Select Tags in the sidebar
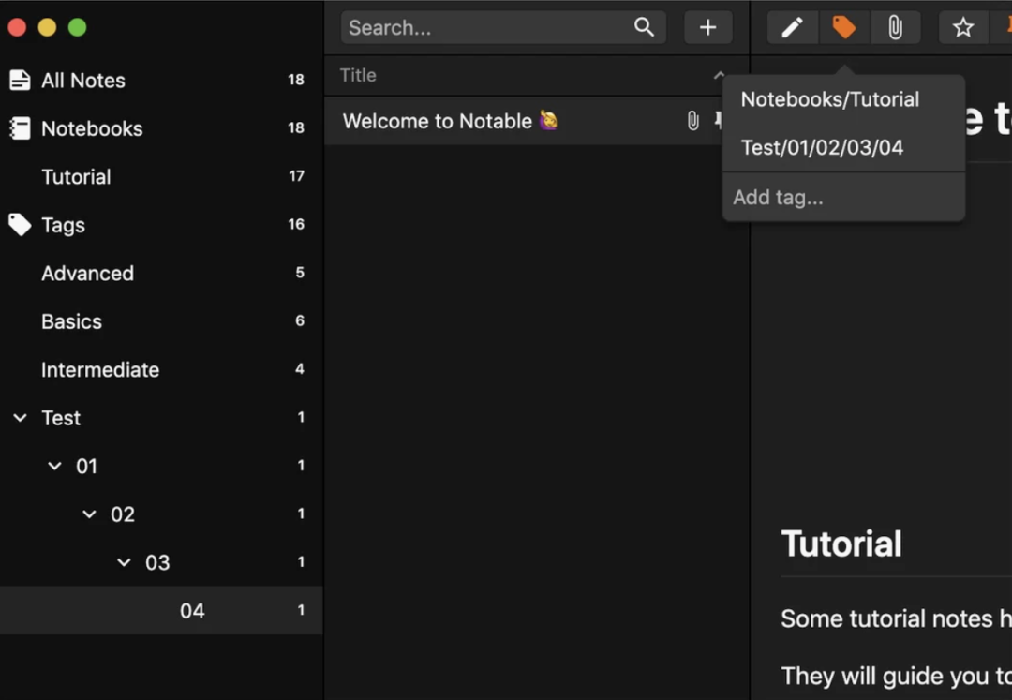Viewport: 1012px width, 700px height. tap(161, 225)
